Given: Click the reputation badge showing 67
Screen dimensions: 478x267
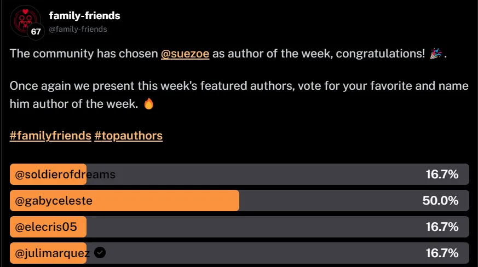Looking at the screenshot, I should pyautogui.click(x=36, y=32).
